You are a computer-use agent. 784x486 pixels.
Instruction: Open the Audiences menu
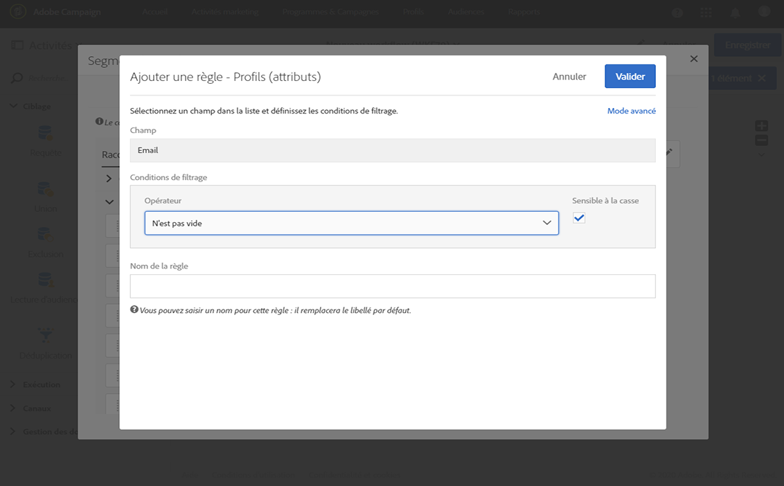(467, 12)
